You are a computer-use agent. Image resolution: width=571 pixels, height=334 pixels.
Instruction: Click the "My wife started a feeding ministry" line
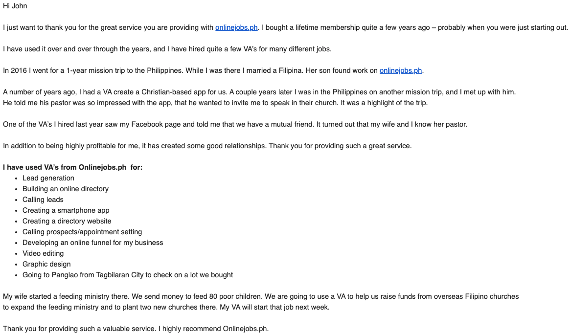click(x=260, y=296)
